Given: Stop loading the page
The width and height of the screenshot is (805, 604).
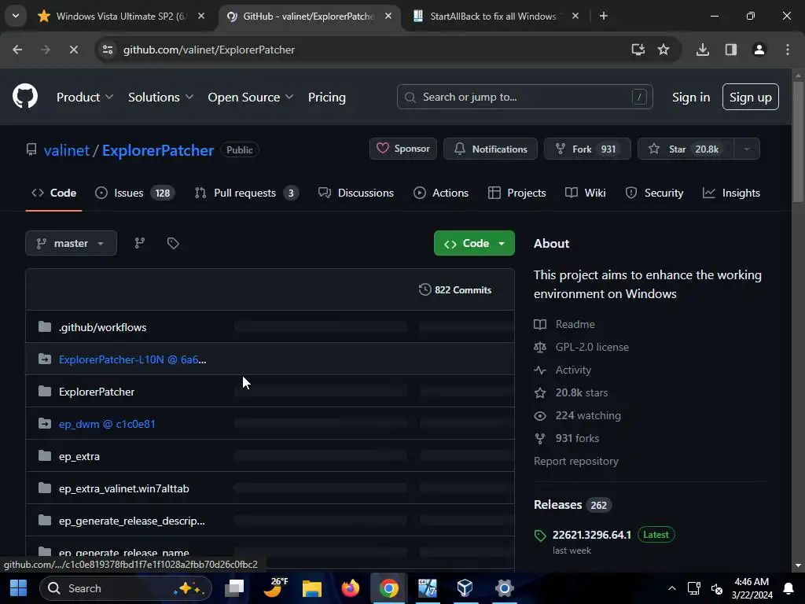Looking at the screenshot, I should tap(73, 50).
